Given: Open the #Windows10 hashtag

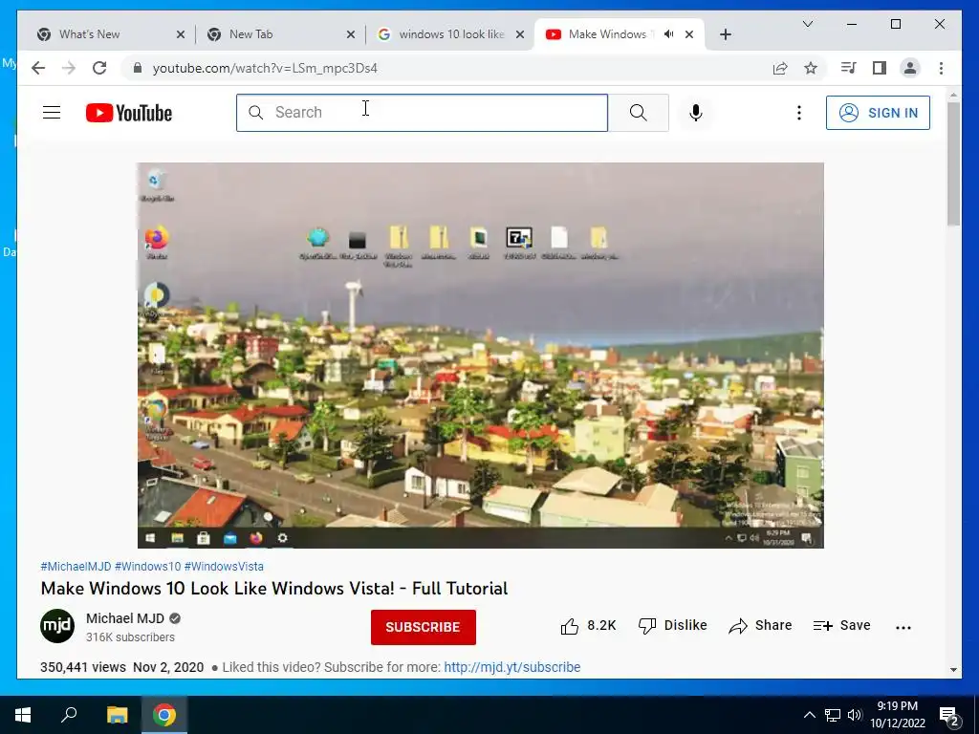Looking at the screenshot, I should click(147, 566).
